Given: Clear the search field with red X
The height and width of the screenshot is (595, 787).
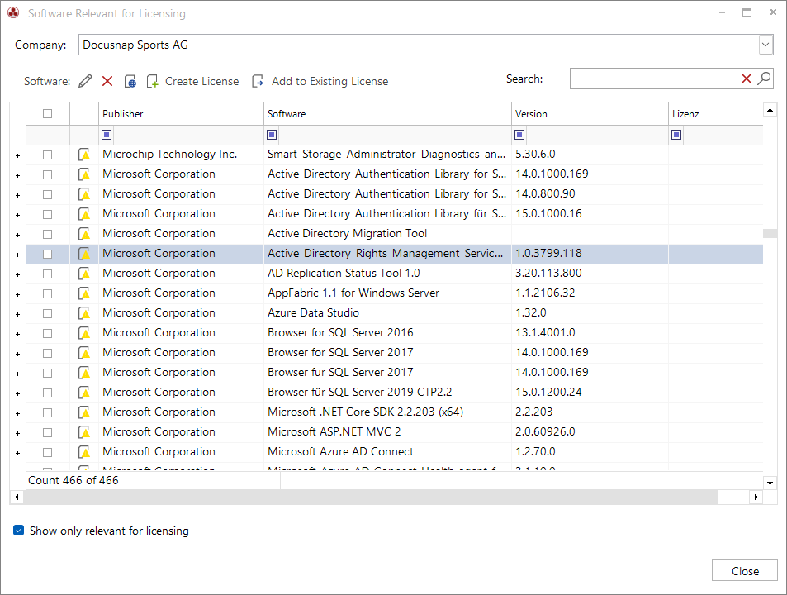Looking at the screenshot, I should (747, 79).
